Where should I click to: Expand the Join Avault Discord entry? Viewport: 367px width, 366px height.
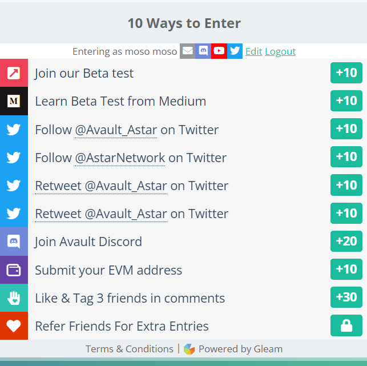[184, 242]
